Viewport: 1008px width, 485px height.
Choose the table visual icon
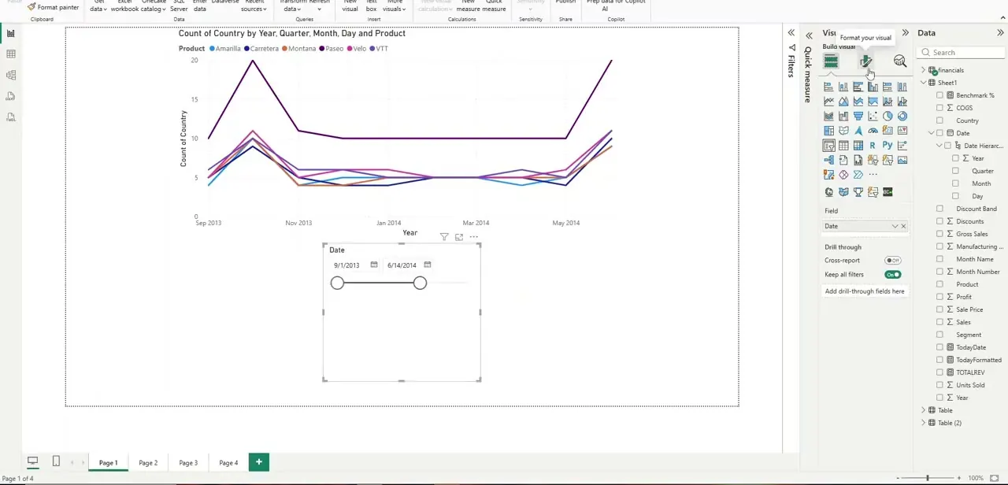tap(843, 146)
